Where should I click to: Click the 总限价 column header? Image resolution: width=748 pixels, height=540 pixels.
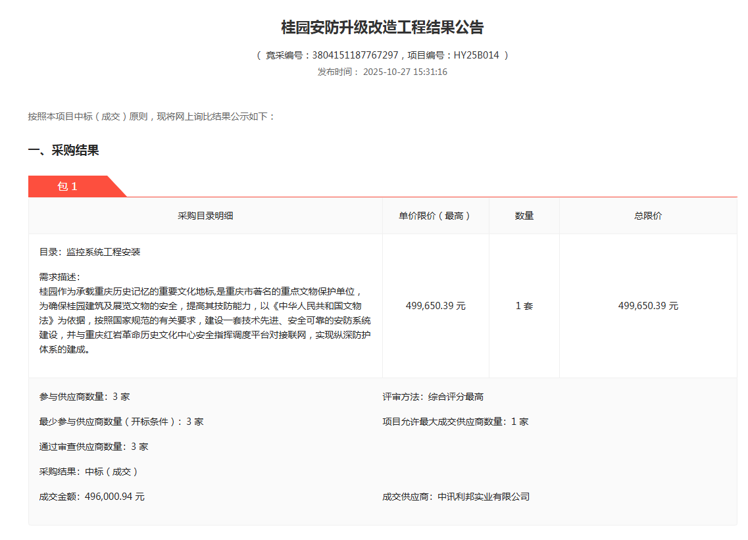coord(648,216)
